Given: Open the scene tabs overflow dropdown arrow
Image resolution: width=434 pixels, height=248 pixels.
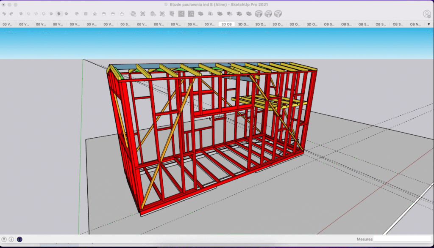Looking at the screenshot, I should [x=428, y=24].
